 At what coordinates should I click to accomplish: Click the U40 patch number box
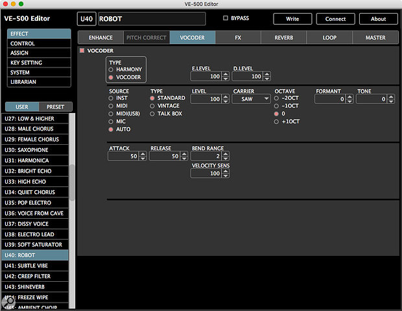86,19
